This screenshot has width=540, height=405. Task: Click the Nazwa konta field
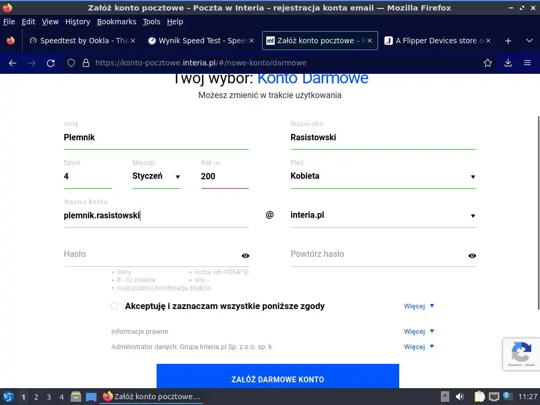tap(156, 216)
